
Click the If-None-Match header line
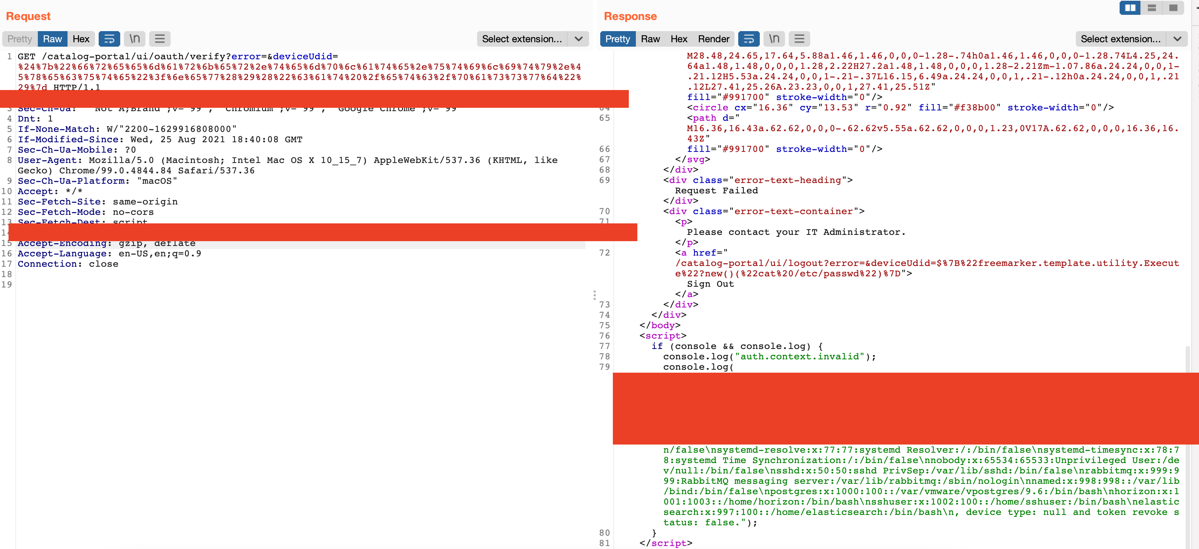tap(127, 129)
